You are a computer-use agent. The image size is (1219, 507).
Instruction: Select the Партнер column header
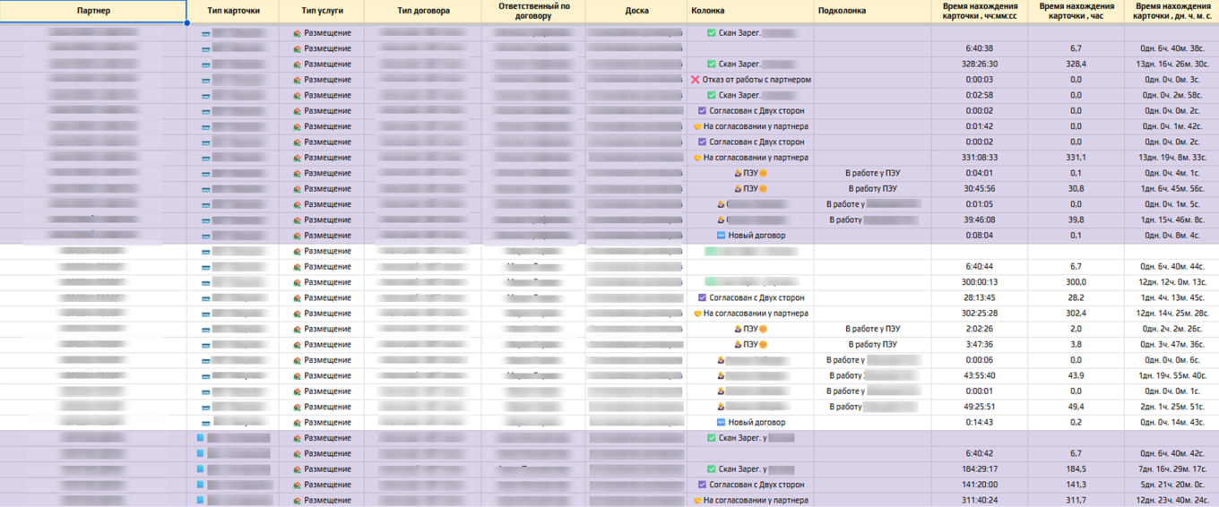(93, 11)
